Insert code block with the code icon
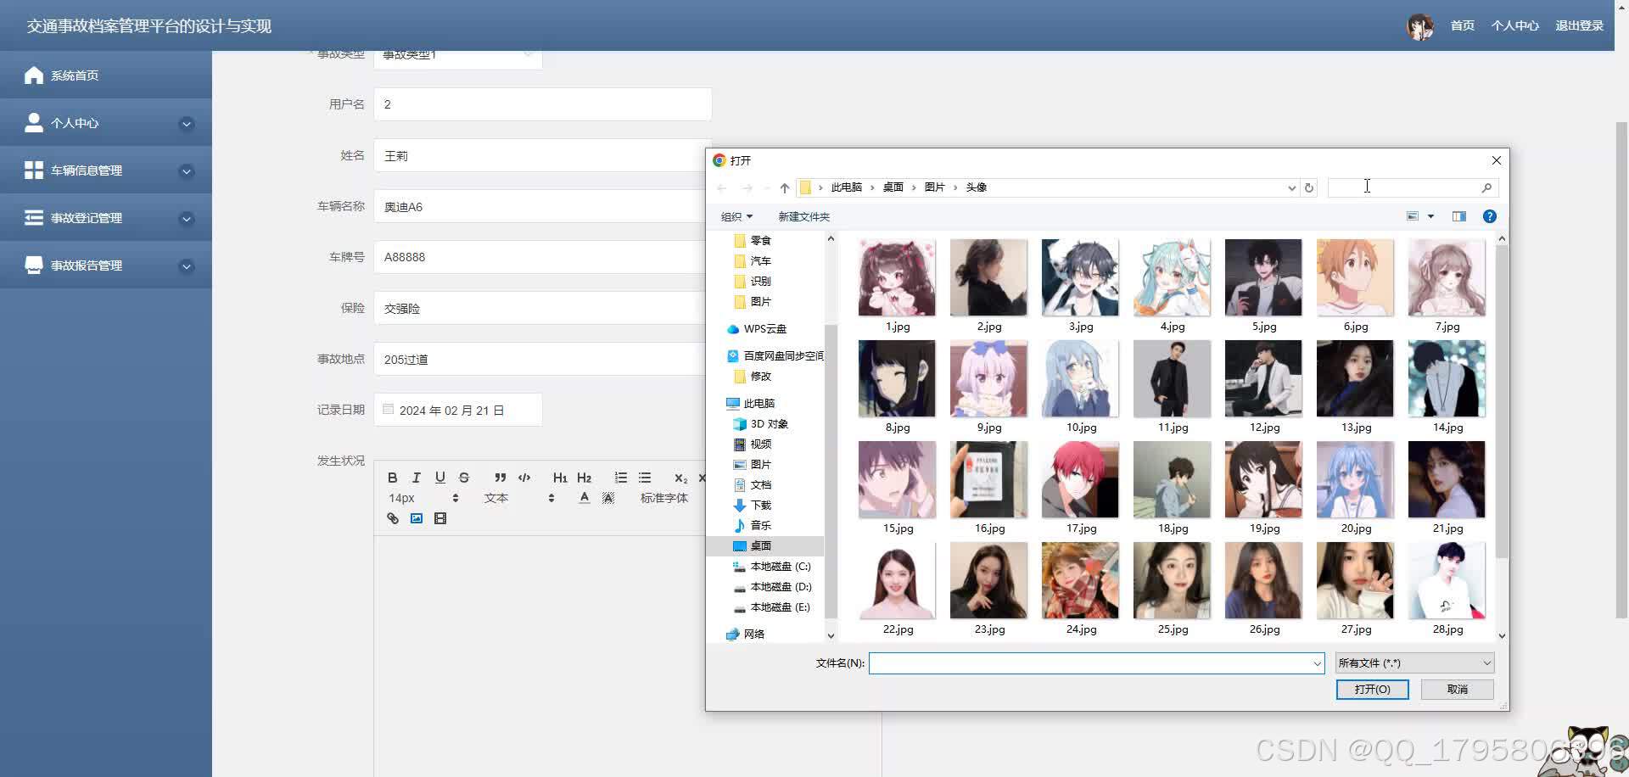This screenshot has height=777, width=1629. [x=524, y=478]
